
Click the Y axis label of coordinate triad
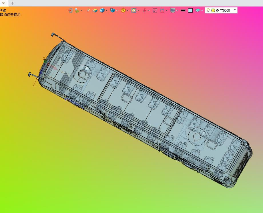(x=44, y=58)
